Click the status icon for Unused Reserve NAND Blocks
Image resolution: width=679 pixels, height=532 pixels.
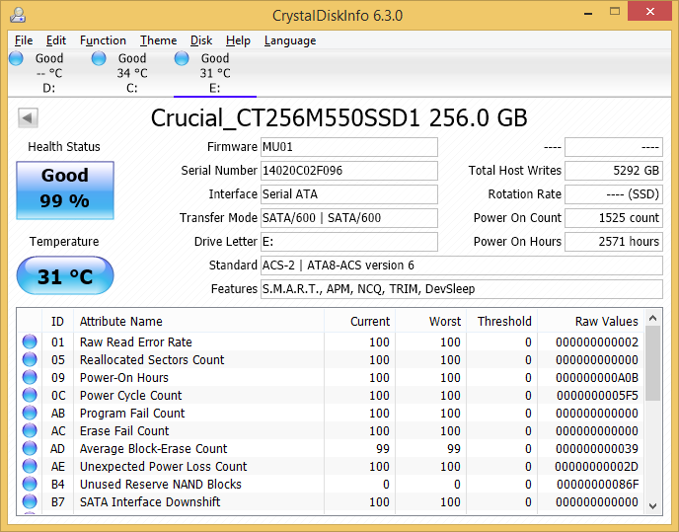click(x=30, y=484)
